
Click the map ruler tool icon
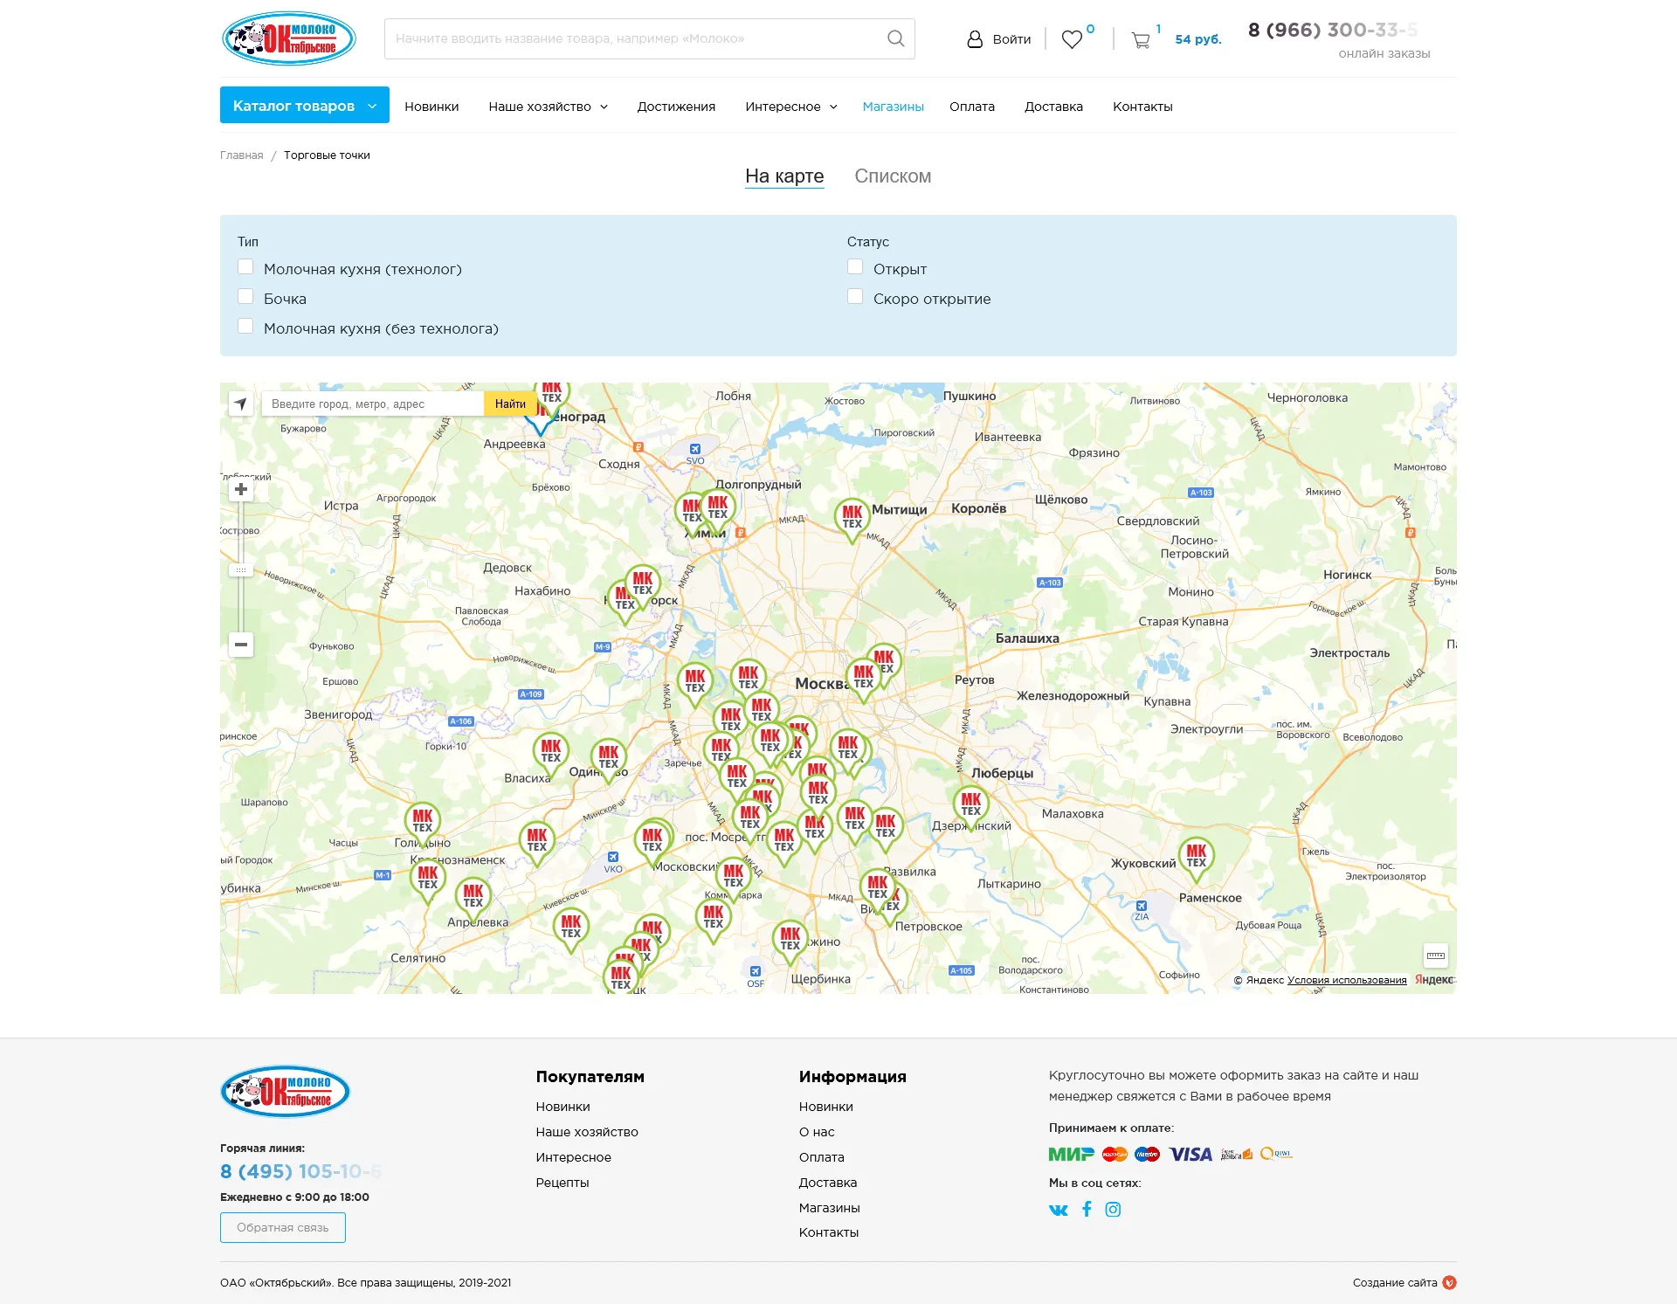click(x=1435, y=956)
